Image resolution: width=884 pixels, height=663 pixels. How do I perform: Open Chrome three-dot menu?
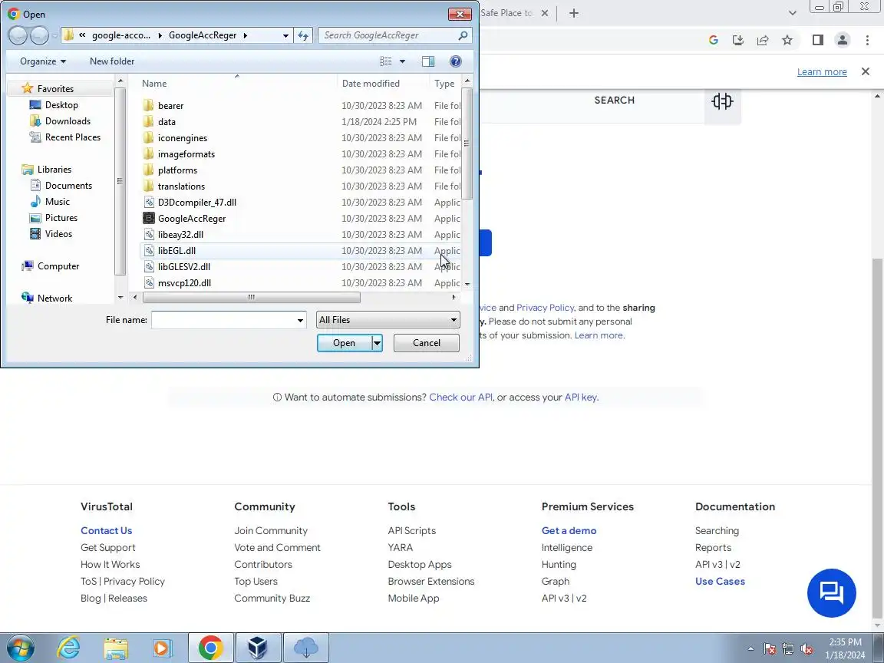click(x=867, y=40)
